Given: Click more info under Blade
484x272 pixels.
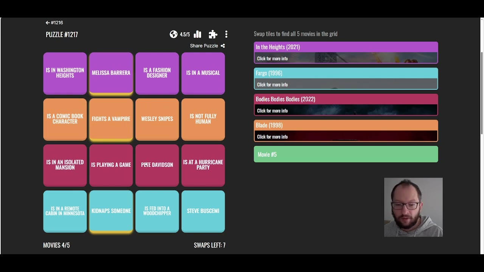Looking at the screenshot, I should tap(272, 137).
